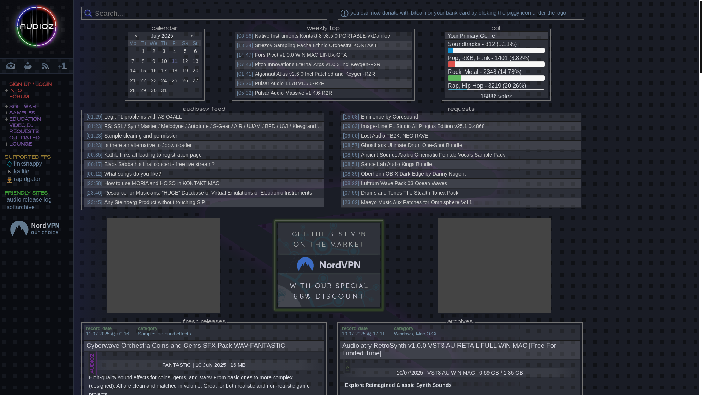Screen dimensions: 703x395
Task: Open softarchive friendly site
Action: click(x=21, y=207)
